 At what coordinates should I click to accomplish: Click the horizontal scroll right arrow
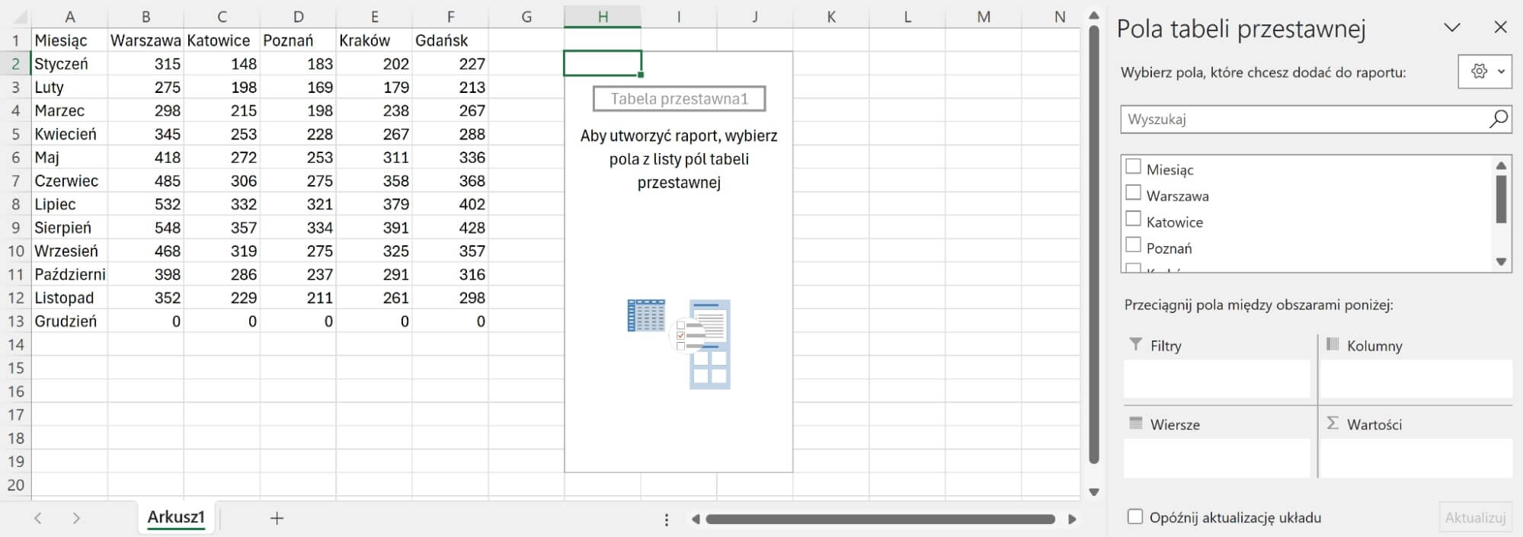[x=1072, y=519]
